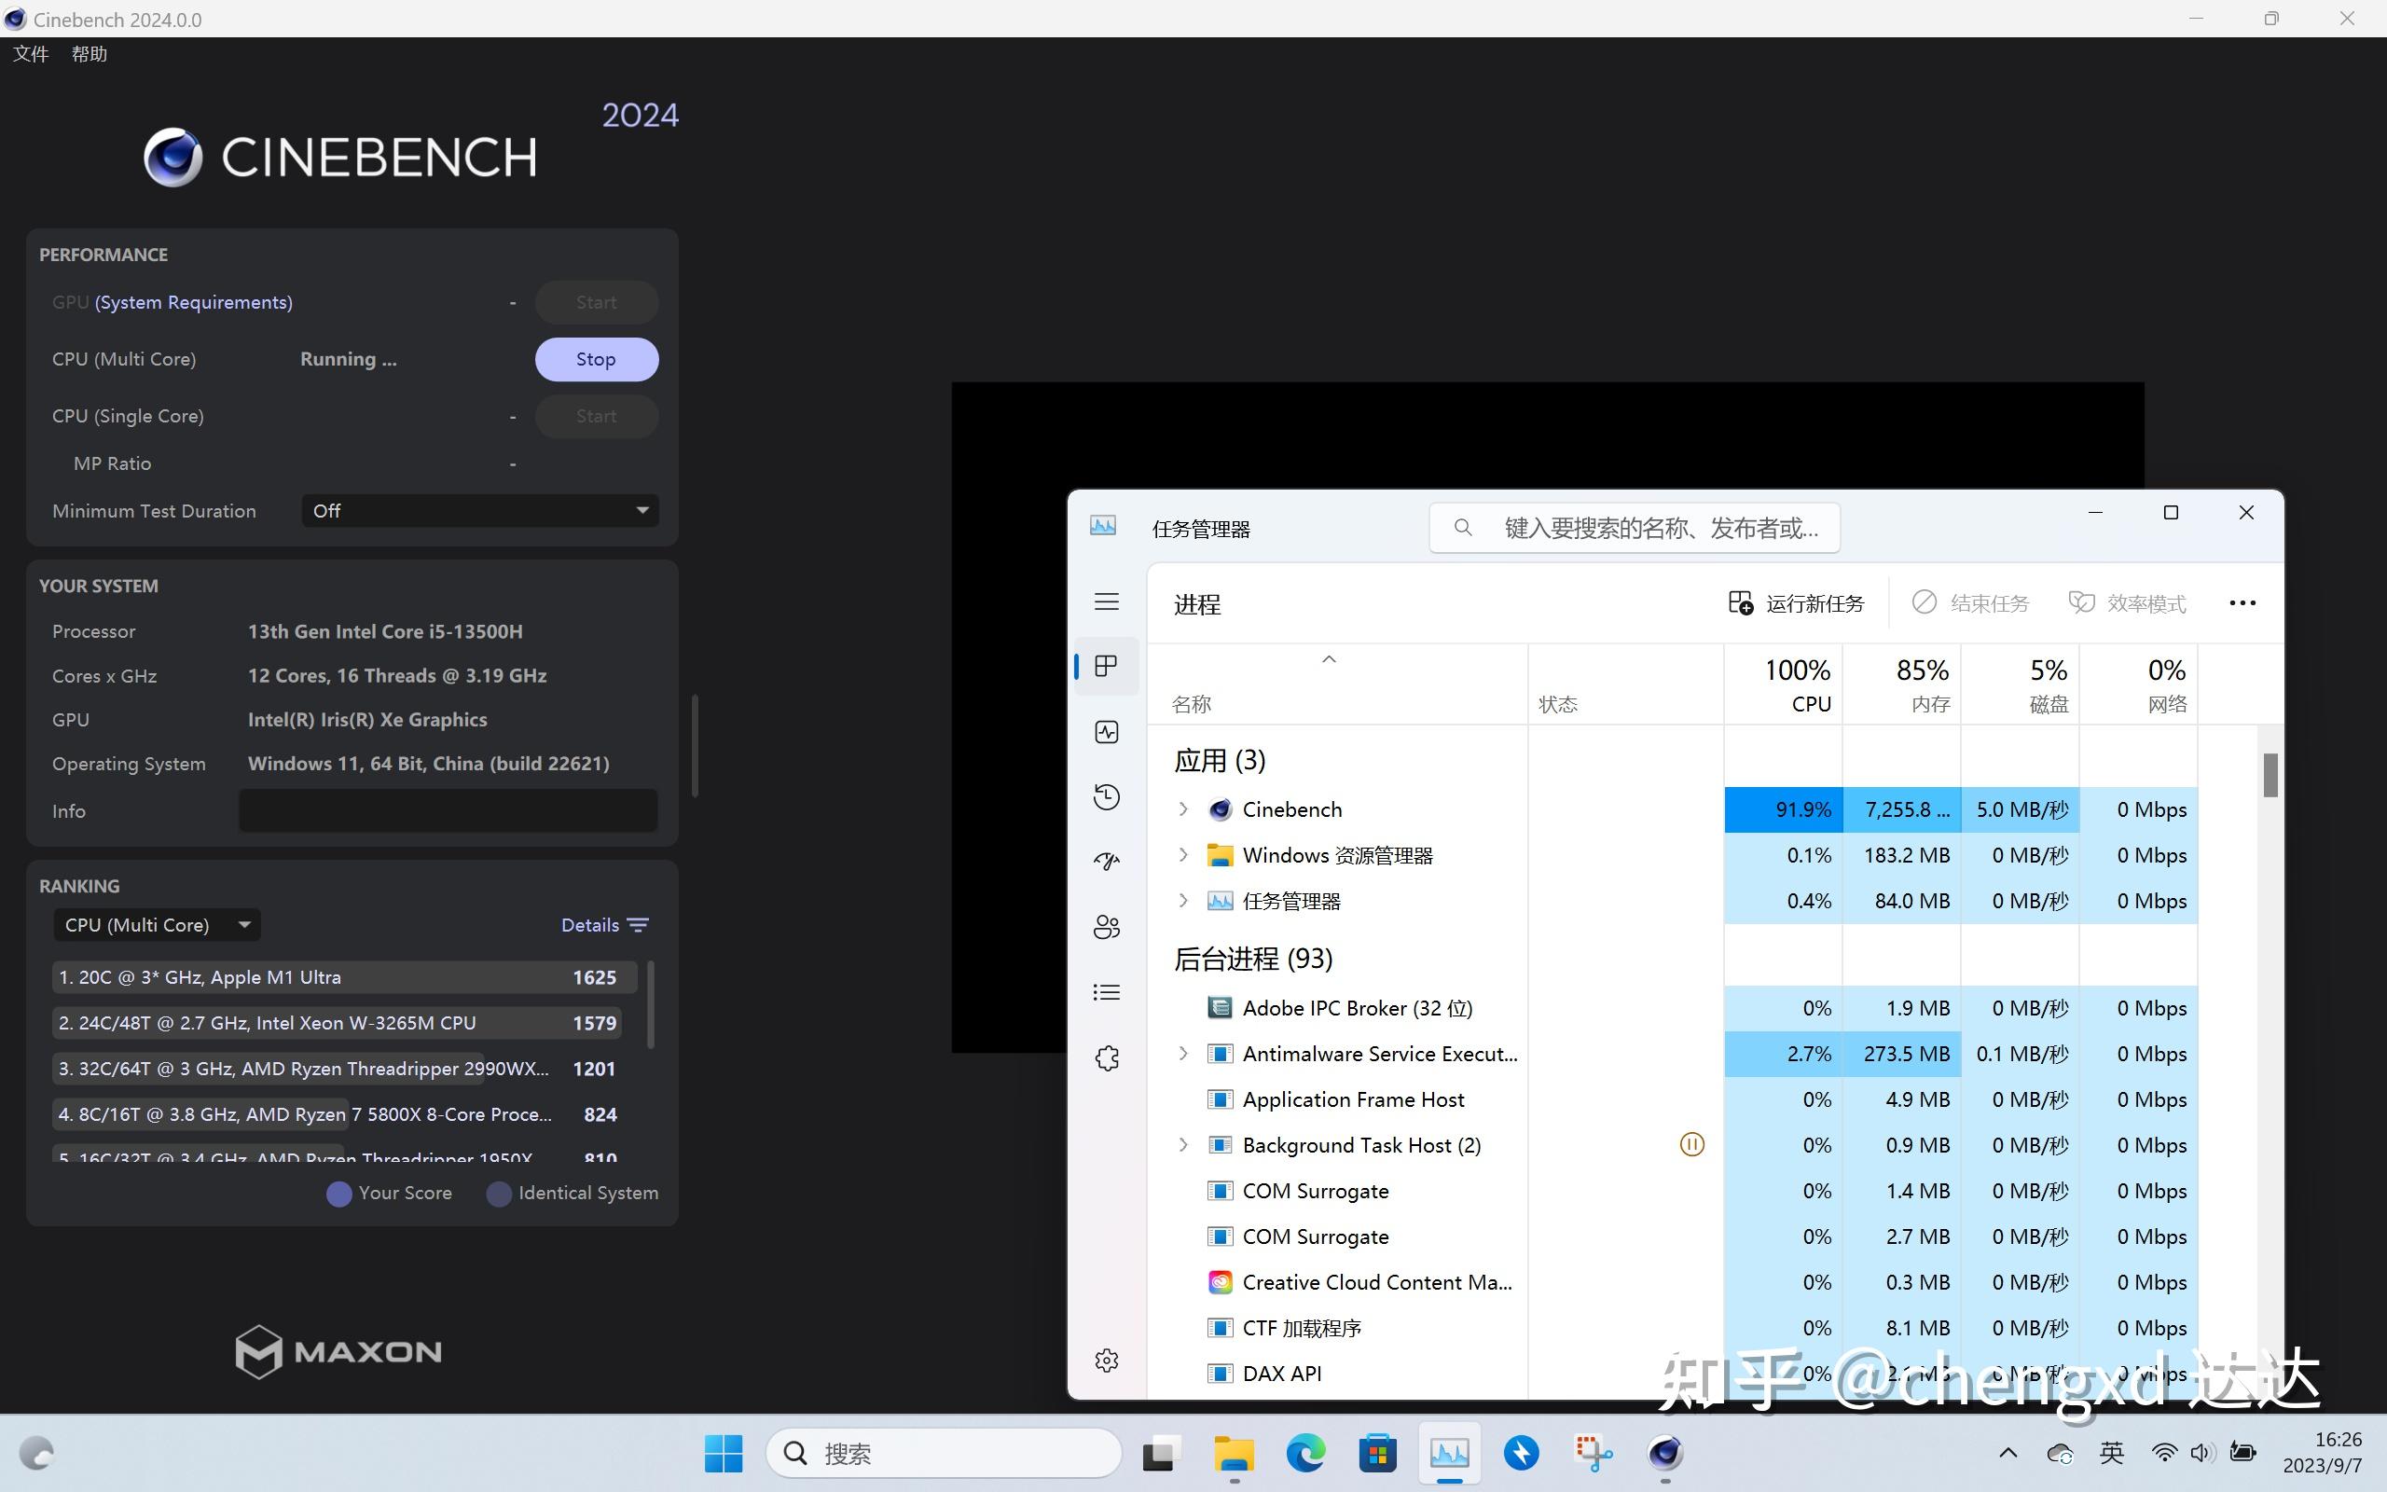Click the pause indicator on Background Task Host

pos(1690,1143)
